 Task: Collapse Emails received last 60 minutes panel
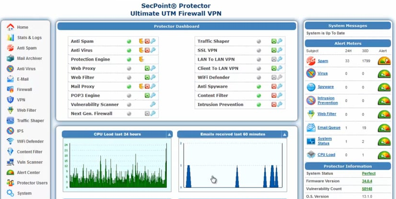[285, 135]
